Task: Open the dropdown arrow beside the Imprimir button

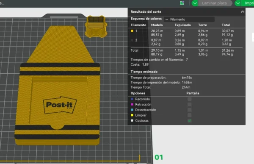Action: 238,3
